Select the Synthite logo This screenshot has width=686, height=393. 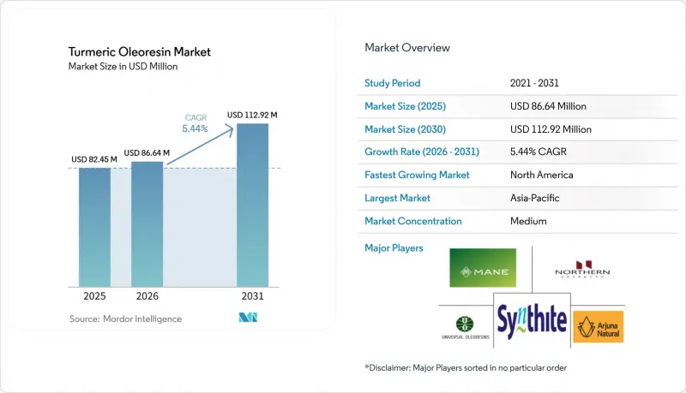coord(532,320)
